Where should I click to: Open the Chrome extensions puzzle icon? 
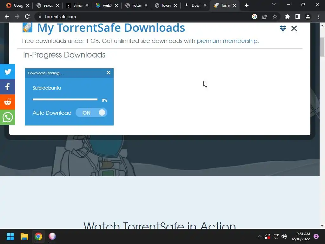click(x=287, y=17)
